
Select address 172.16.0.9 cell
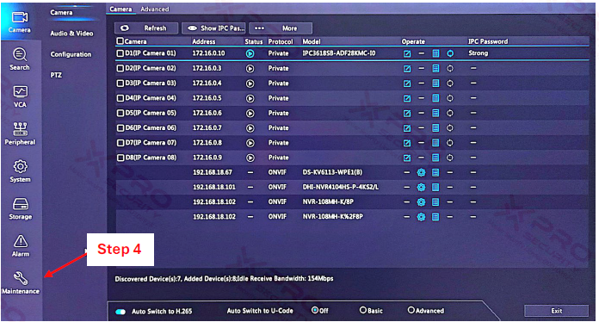pos(207,158)
